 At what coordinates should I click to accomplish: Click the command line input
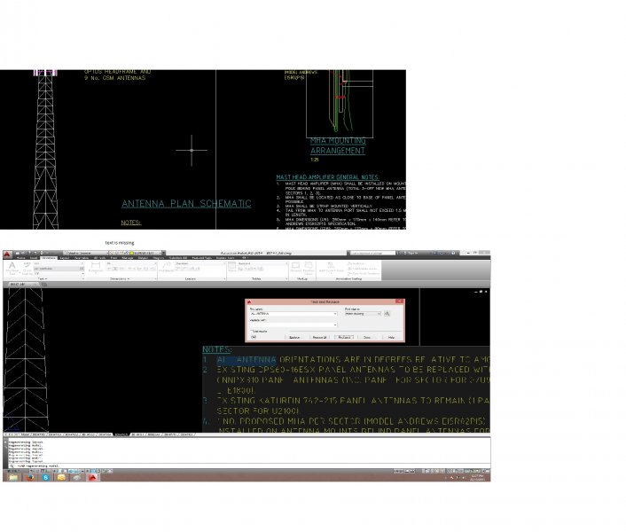(x=247, y=465)
